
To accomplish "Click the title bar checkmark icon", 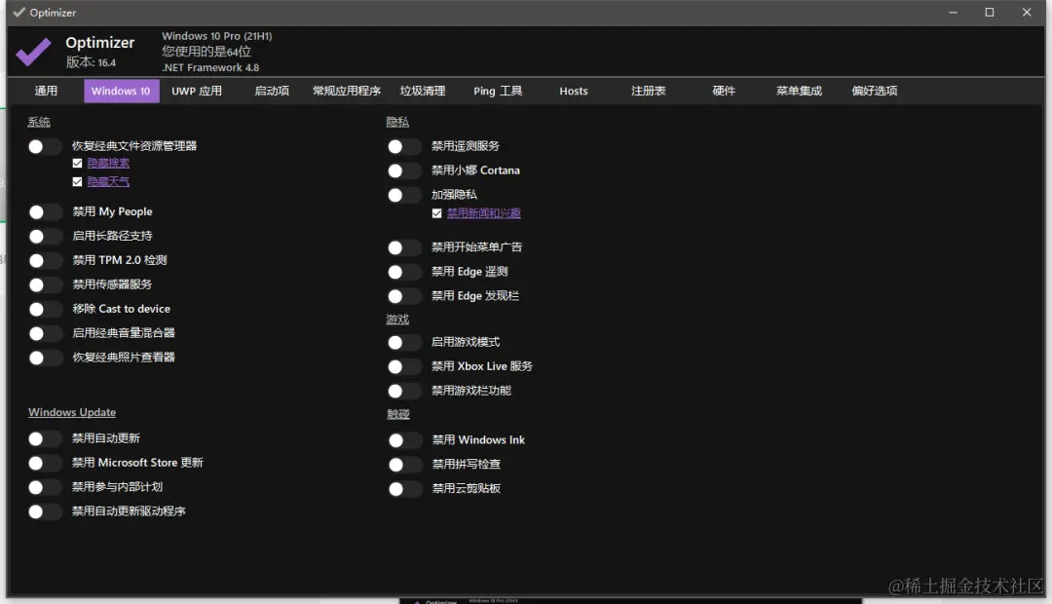I will [19, 12].
